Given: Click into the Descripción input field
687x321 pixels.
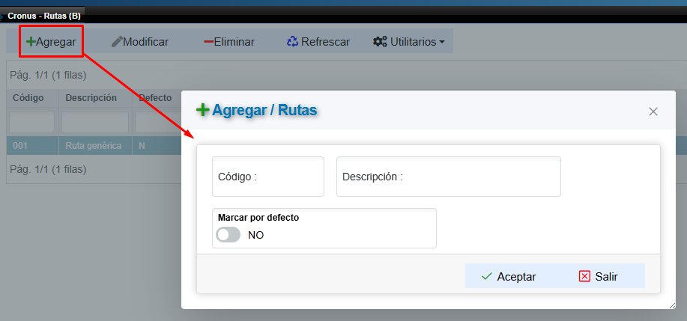Looking at the screenshot, I should pyautogui.click(x=449, y=177).
